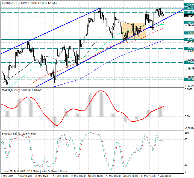Select the 1.3980 price level label
The width and height of the screenshot is (194, 178).
point(189,48)
